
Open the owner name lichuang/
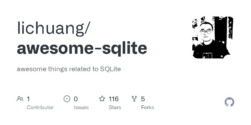(x=54, y=28)
